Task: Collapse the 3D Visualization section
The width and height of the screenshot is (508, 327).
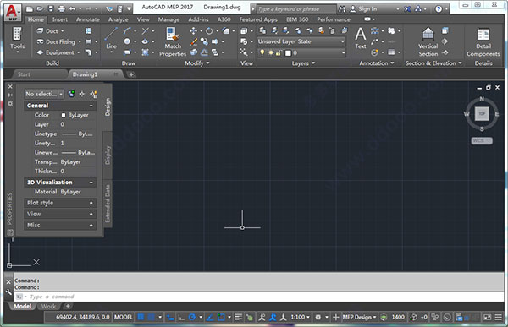Action: click(91, 183)
